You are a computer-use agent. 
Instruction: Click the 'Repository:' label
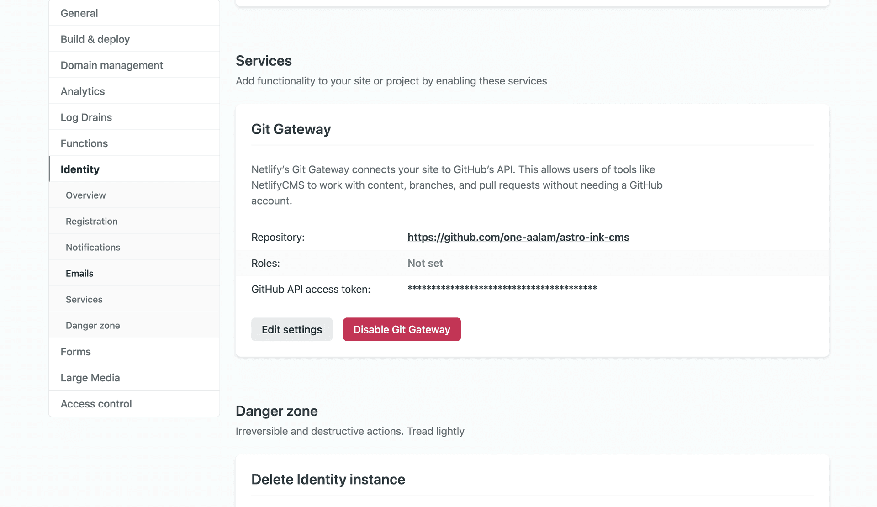(x=278, y=237)
